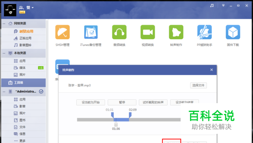Open the 音频转换 headphone tool

119,32
